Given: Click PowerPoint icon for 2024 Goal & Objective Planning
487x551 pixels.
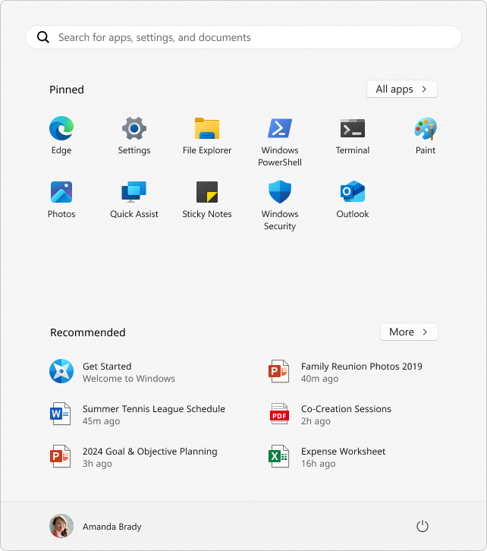Looking at the screenshot, I should pos(60,456).
